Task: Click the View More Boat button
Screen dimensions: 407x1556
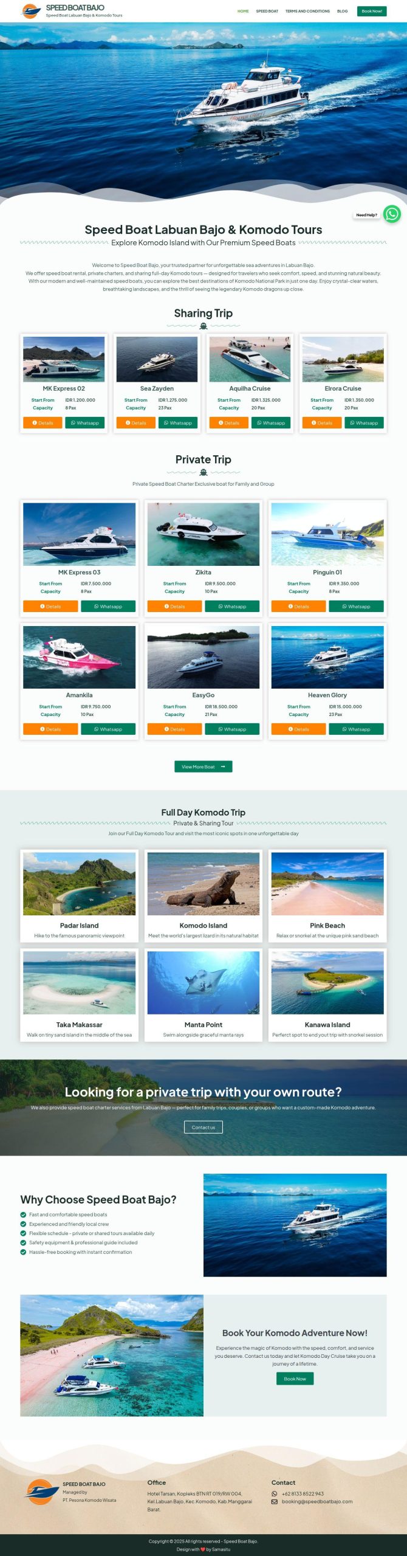Action: (203, 766)
